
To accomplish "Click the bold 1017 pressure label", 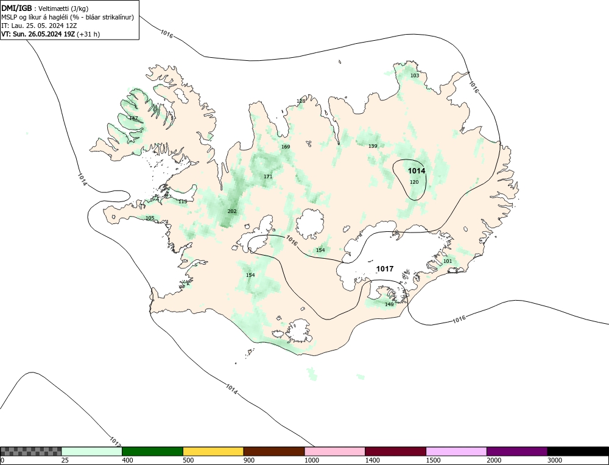I will coord(385,268).
